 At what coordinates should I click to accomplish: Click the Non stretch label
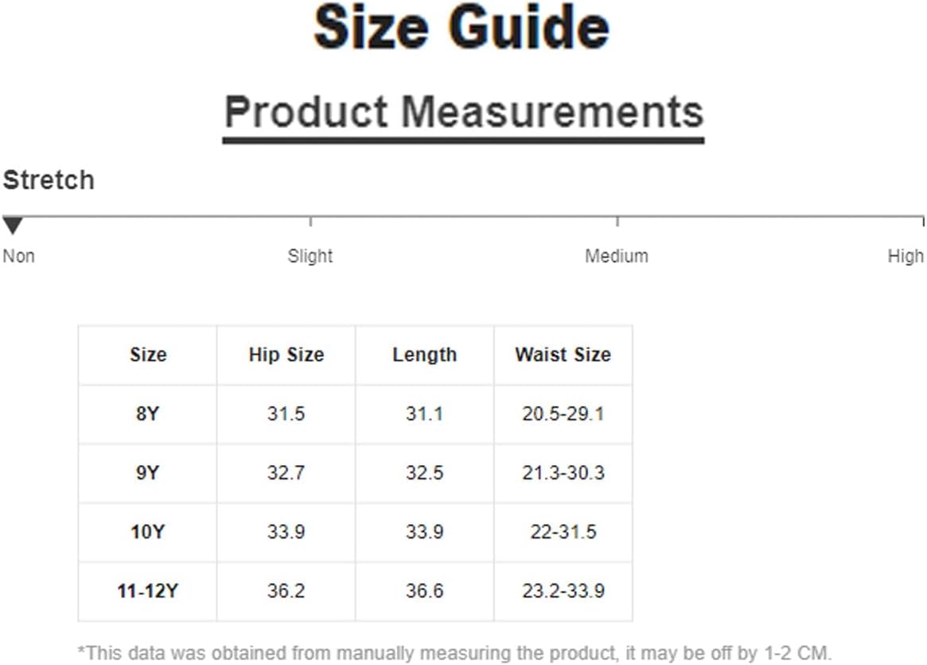(19, 256)
